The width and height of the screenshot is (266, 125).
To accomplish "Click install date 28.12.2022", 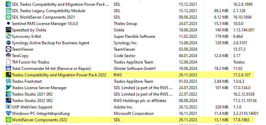I will tap(188, 107).
